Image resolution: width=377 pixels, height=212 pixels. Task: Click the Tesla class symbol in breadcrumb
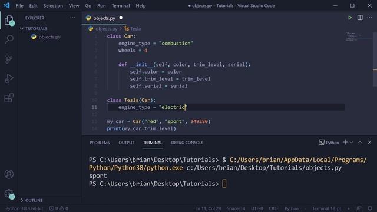[132, 29]
